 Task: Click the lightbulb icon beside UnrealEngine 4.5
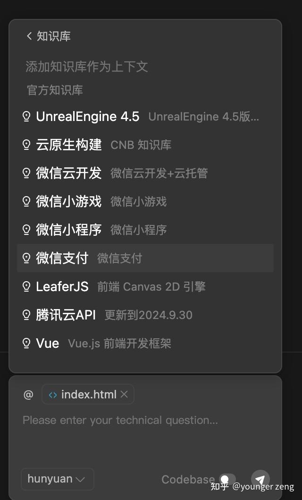click(26, 116)
